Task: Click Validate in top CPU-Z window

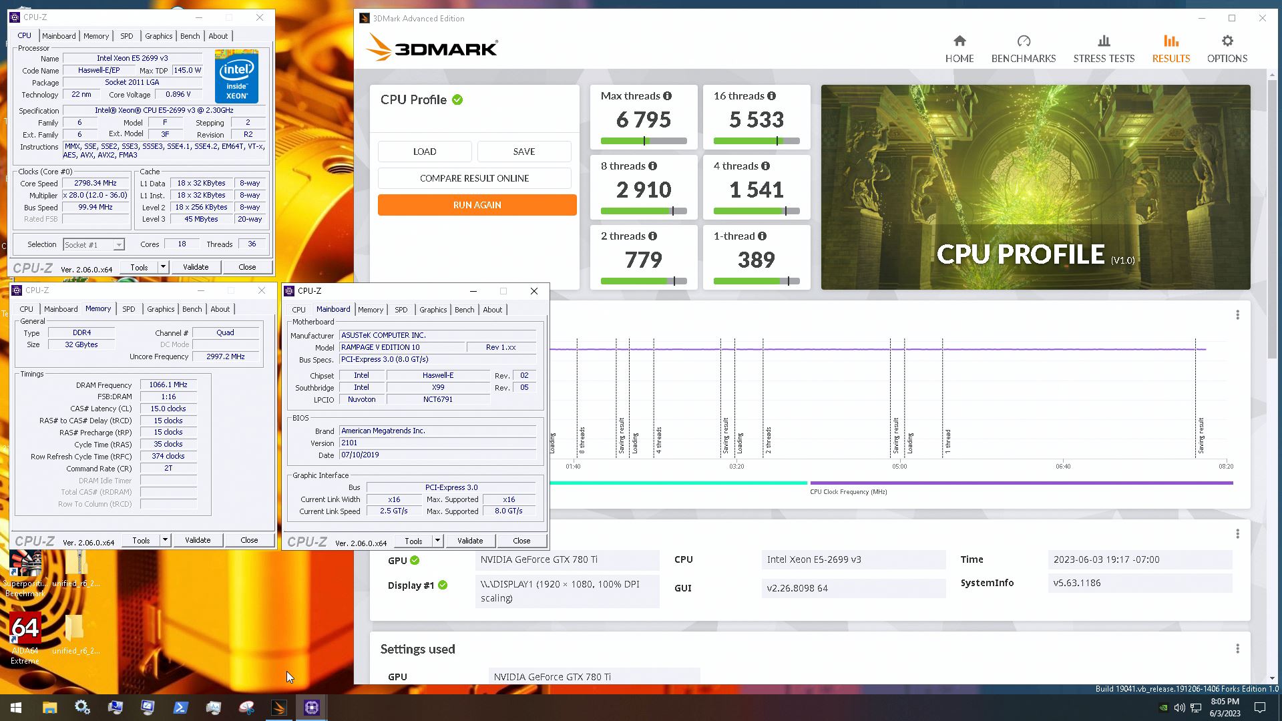Action: 196,267
